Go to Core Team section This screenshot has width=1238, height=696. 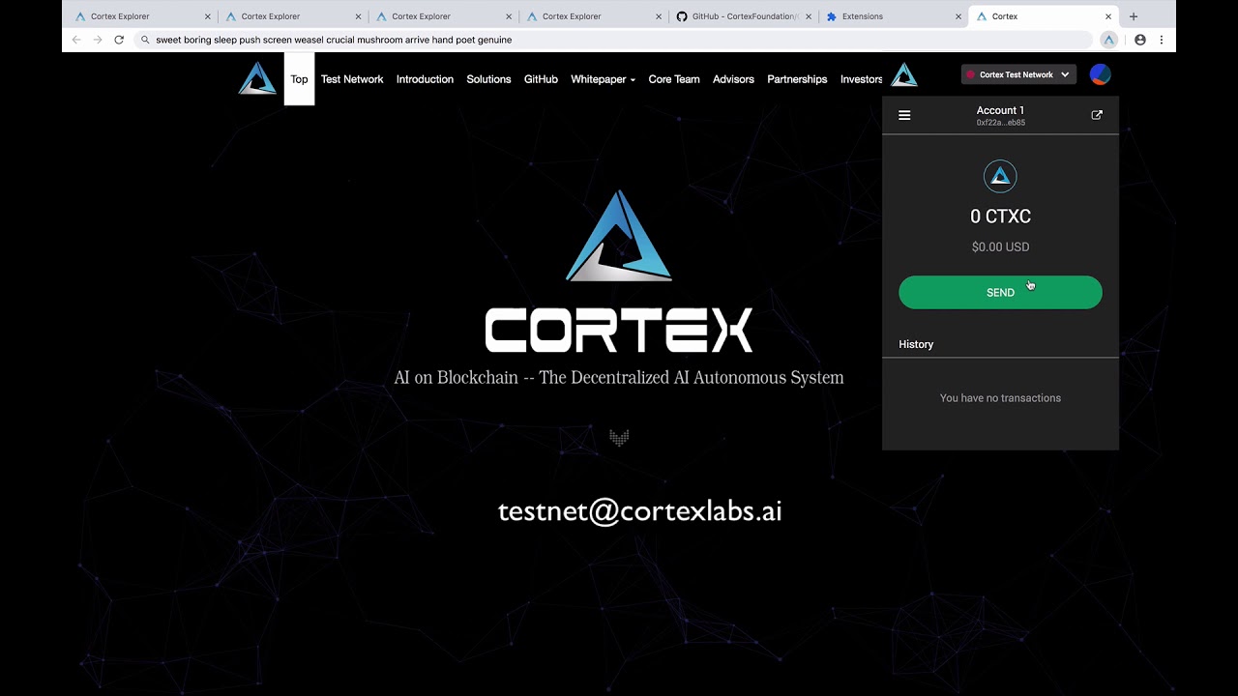(x=674, y=79)
